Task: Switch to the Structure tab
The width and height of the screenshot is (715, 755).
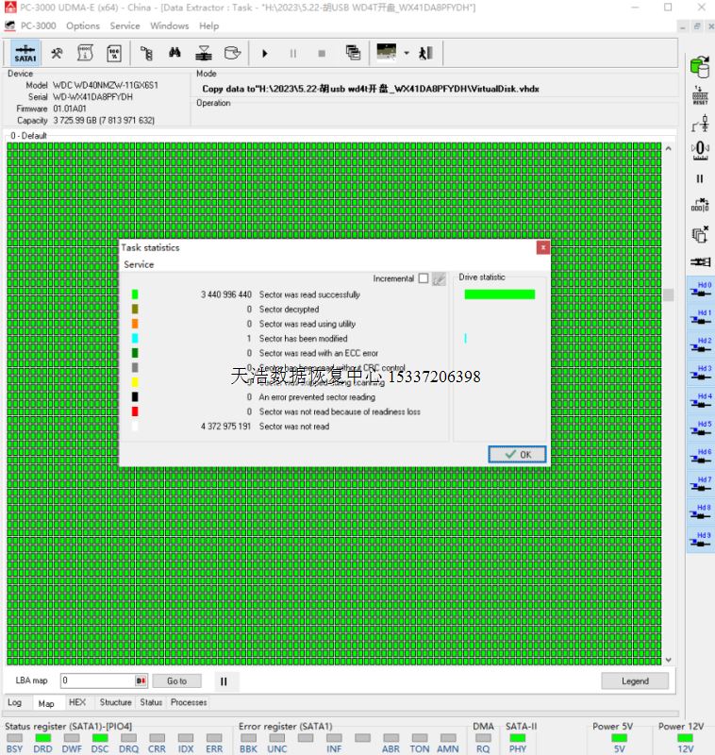Action: click(115, 702)
